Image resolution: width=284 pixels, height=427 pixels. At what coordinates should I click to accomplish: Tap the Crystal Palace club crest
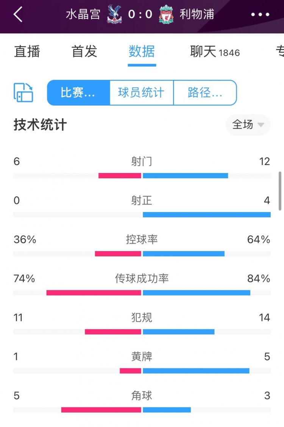(x=114, y=14)
